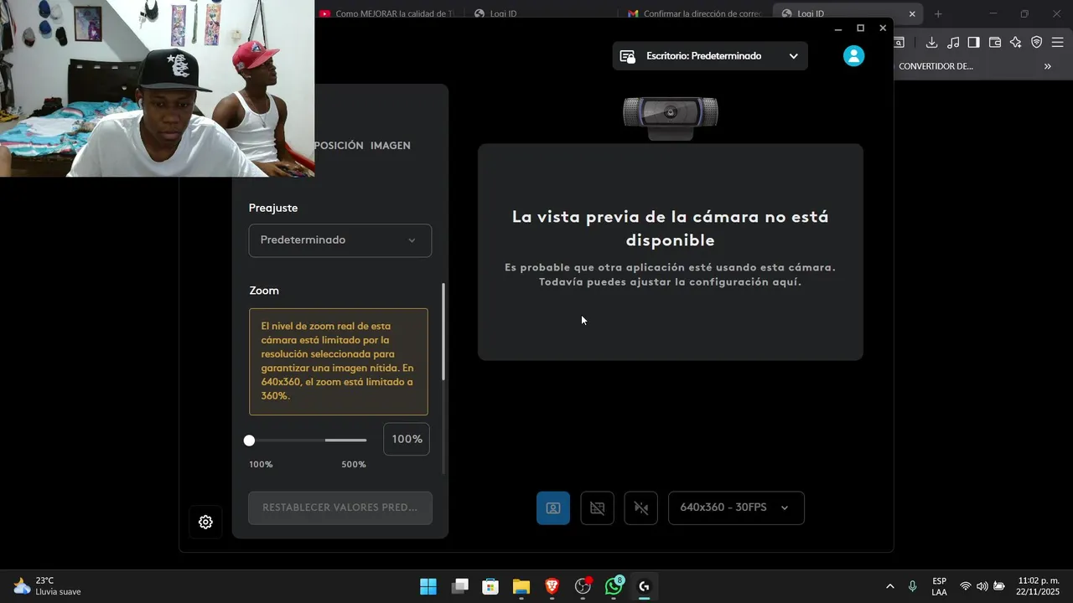Click the ESP LAA language indicator
Image resolution: width=1073 pixels, height=603 pixels.
pyautogui.click(x=940, y=586)
